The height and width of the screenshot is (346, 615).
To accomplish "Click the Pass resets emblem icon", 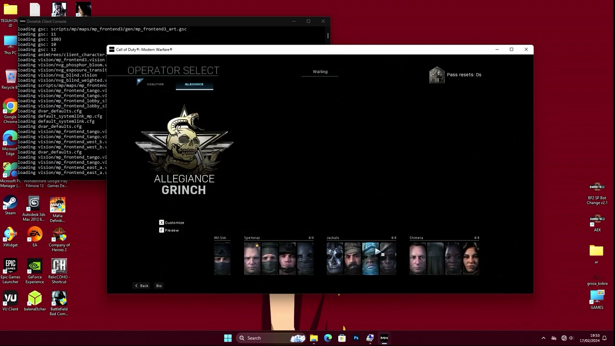I will click(x=437, y=75).
